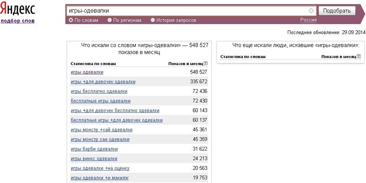Open help icon beside left 'Показов в месяц'
Viewport: 366px width, 183px height.
(x=205, y=63)
